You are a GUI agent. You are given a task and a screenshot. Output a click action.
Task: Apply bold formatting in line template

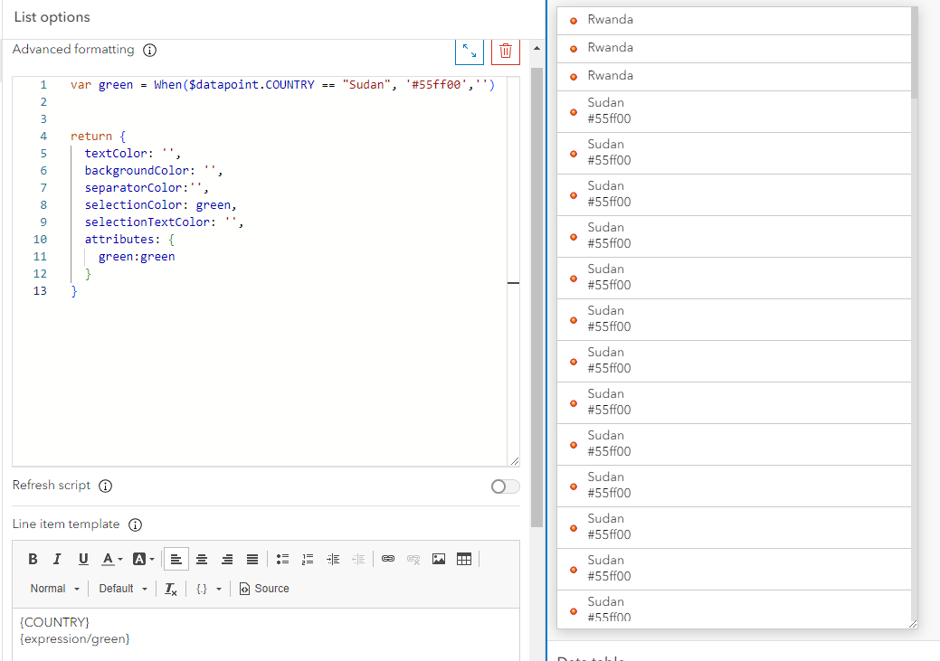click(x=33, y=559)
